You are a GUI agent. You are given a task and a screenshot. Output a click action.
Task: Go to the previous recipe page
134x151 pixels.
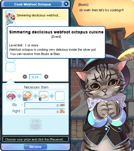tap(25, 77)
